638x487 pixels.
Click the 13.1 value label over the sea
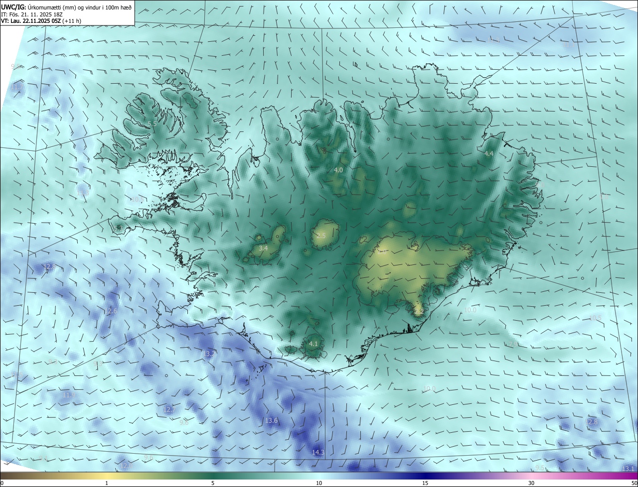point(629,469)
